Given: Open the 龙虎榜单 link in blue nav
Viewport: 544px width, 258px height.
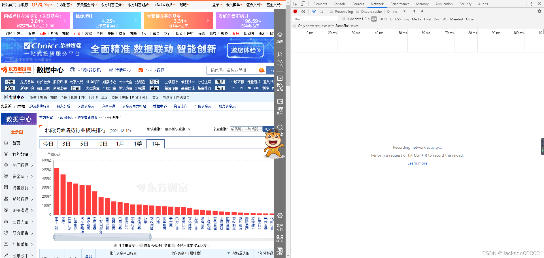Looking at the screenshot, I should click(x=27, y=82).
